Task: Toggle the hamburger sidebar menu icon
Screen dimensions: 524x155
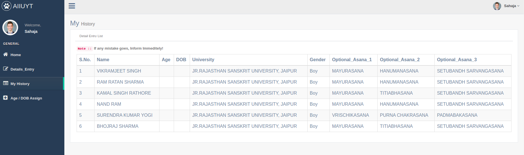Action: click(72, 6)
